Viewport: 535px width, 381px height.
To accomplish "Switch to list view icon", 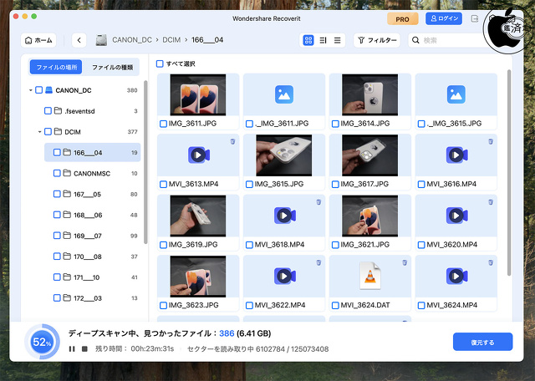I will tap(337, 40).
